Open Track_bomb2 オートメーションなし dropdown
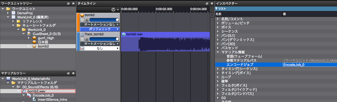Image resolution: width=337 pixels, height=102 pixels. click(100, 44)
